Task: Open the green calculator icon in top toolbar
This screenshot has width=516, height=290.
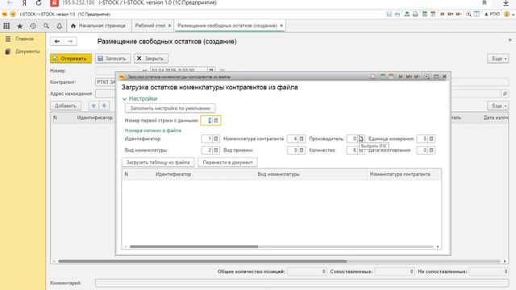Action: [x=425, y=14]
